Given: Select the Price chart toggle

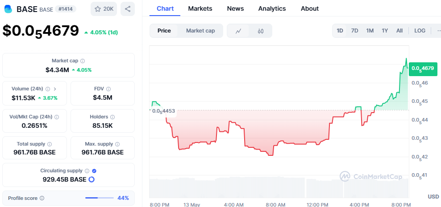Looking at the screenshot, I should 164,31.
